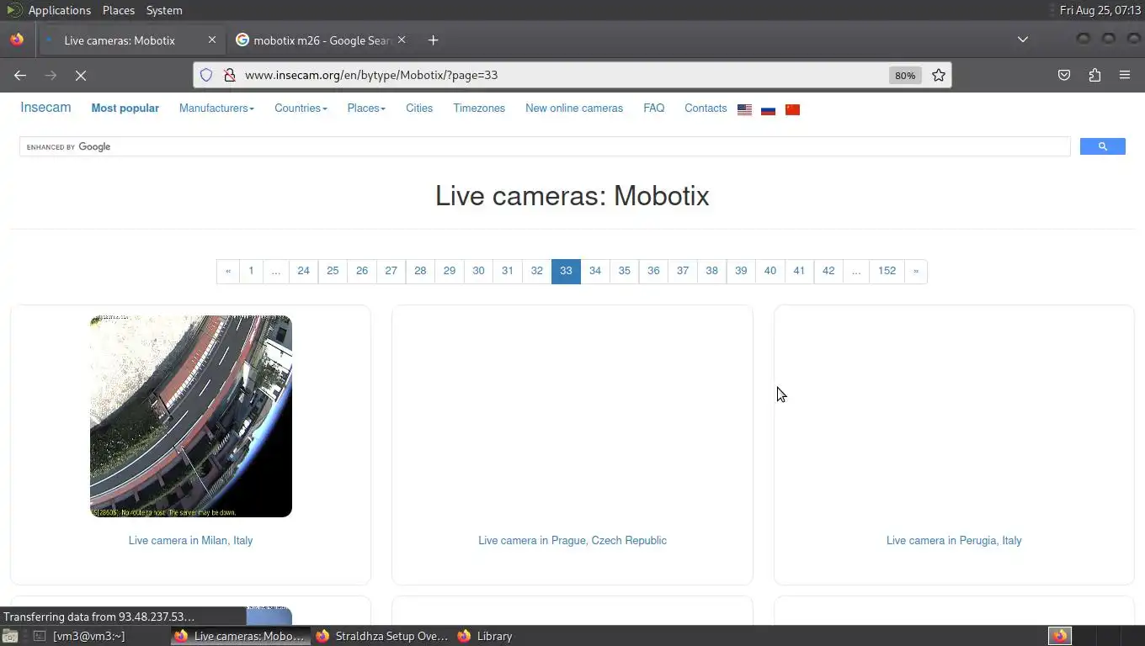Viewport: 1145px width, 646px height.
Task: Switch site language to English flag
Action: tap(744, 109)
